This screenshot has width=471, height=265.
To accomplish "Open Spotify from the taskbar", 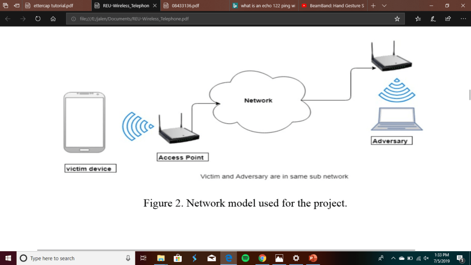I will [x=245, y=258].
